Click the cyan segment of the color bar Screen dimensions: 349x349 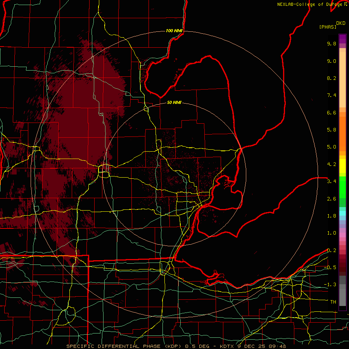pyautogui.click(x=342, y=213)
